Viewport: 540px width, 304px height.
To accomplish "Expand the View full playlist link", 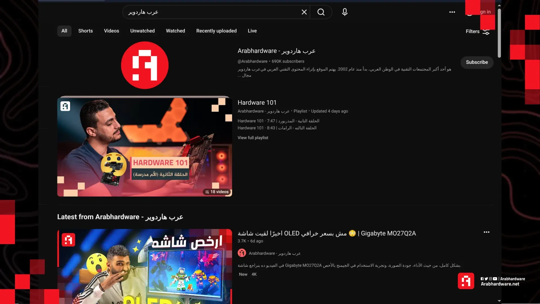I will 253,138.
